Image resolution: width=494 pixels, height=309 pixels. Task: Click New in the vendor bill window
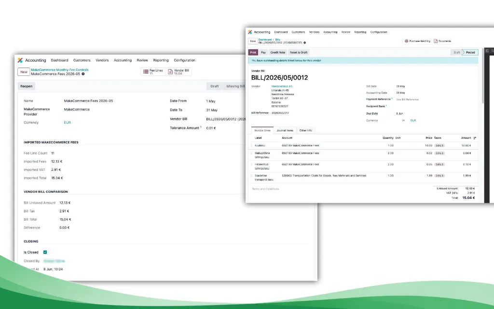click(x=253, y=41)
